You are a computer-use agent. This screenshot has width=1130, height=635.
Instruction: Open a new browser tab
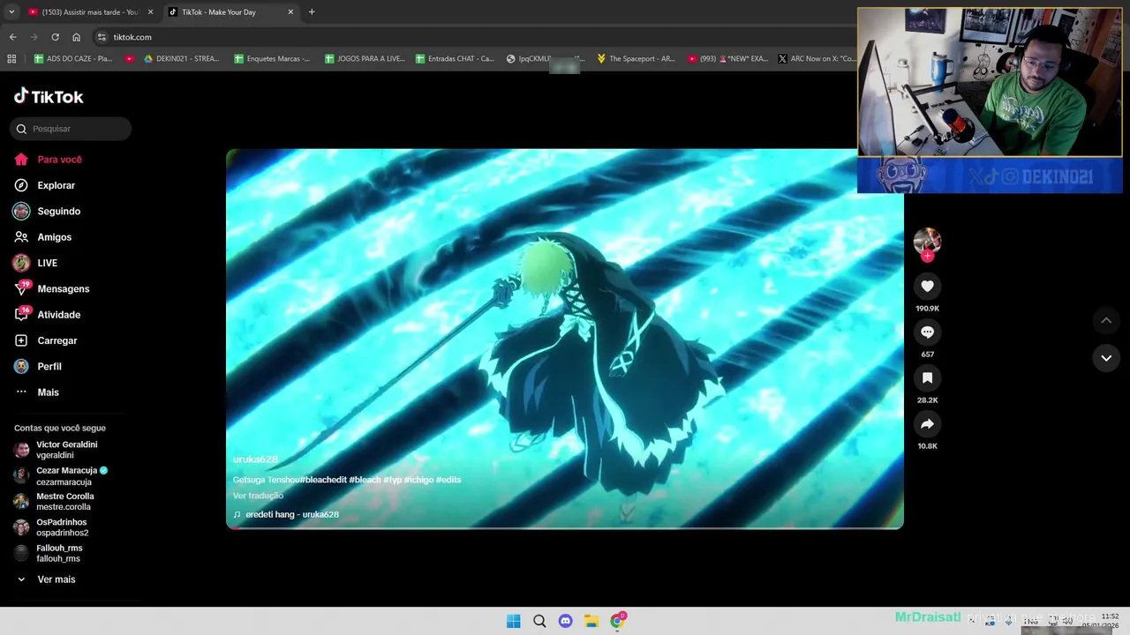click(312, 12)
